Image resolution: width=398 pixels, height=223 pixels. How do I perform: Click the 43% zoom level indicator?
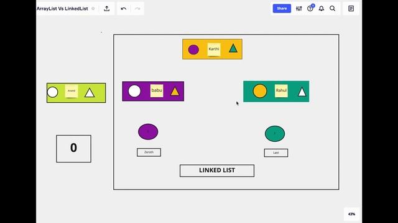coord(351,214)
